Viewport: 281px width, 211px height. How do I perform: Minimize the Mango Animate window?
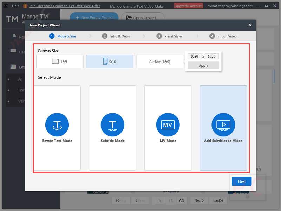[258, 6]
